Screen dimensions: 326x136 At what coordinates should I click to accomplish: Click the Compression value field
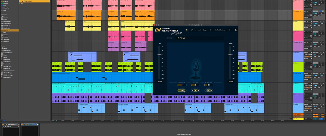(182, 90)
